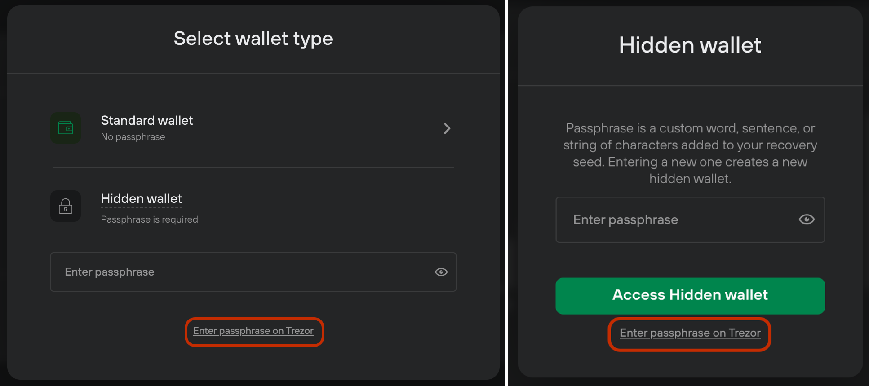Click the Select wallet type heading
The image size is (869, 386).
[x=253, y=39]
